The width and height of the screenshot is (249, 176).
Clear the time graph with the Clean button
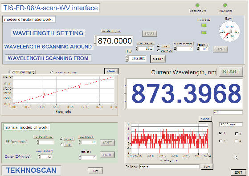[x=111, y=71]
